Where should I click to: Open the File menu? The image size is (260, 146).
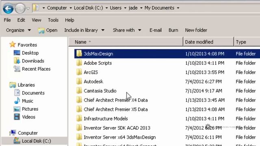pyautogui.click(x=7, y=20)
